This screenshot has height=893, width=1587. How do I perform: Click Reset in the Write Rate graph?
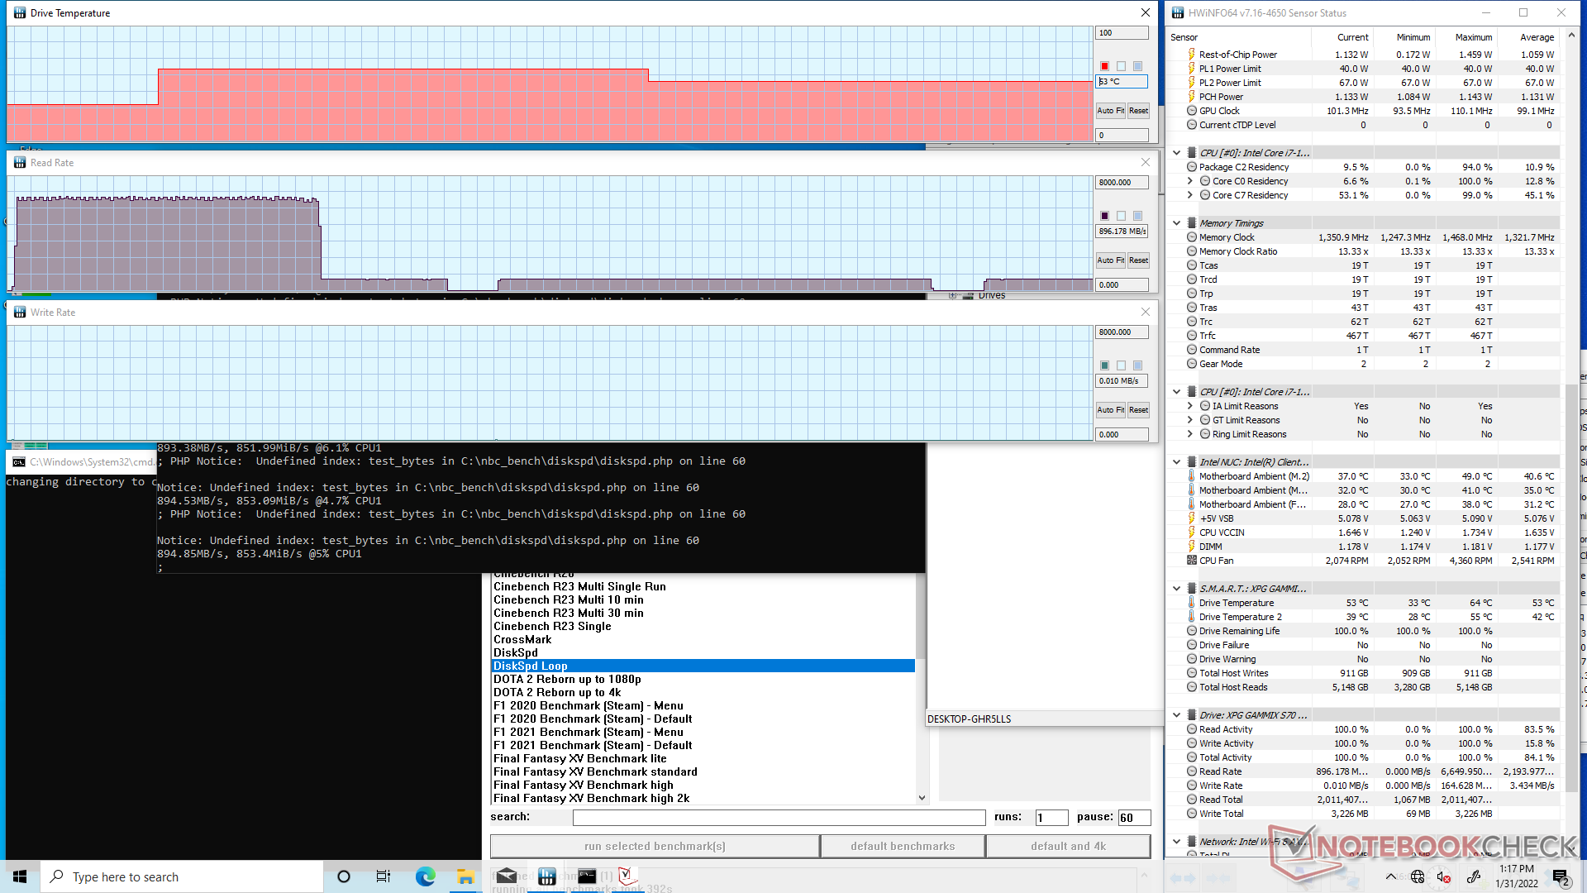pos(1138,410)
